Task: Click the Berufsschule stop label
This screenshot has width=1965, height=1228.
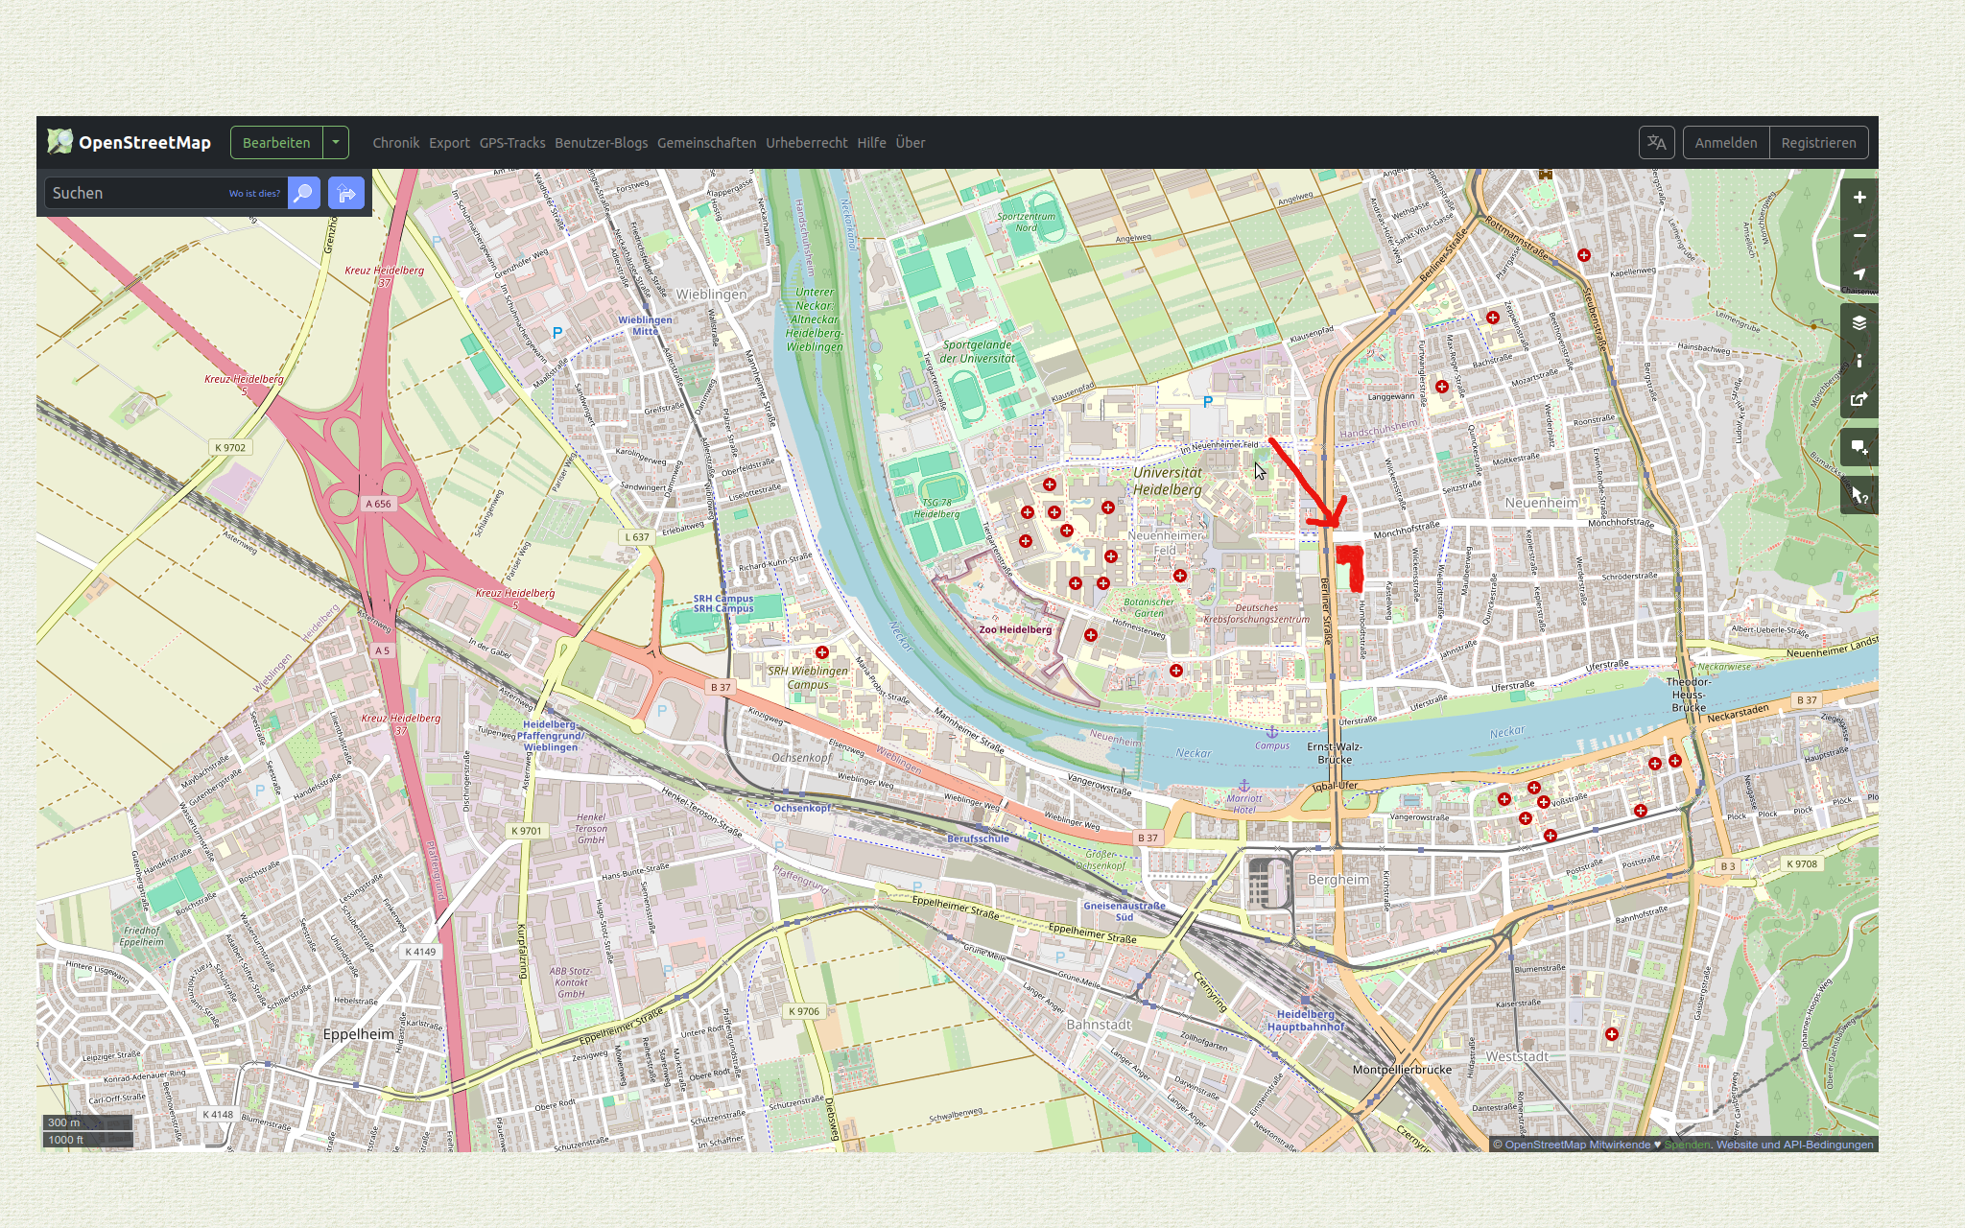Action: tap(978, 838)
